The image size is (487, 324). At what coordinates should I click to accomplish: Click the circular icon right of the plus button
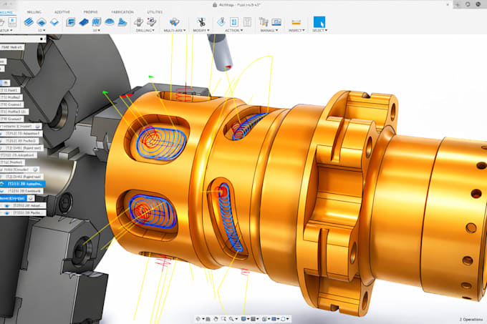point(468,4)
